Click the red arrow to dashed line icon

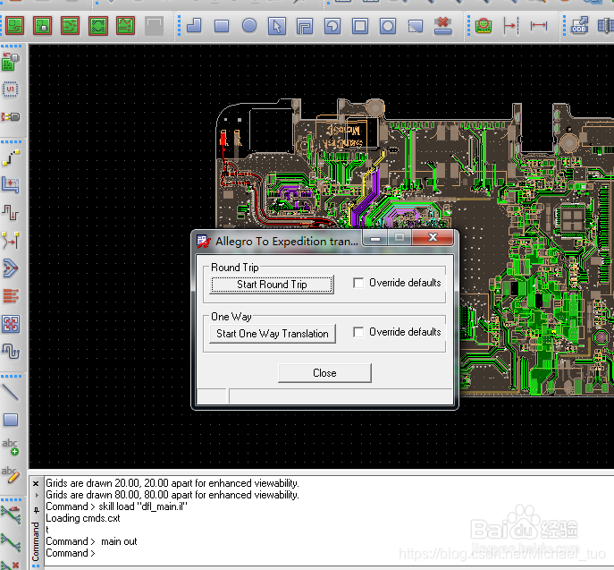coord(511,26)
